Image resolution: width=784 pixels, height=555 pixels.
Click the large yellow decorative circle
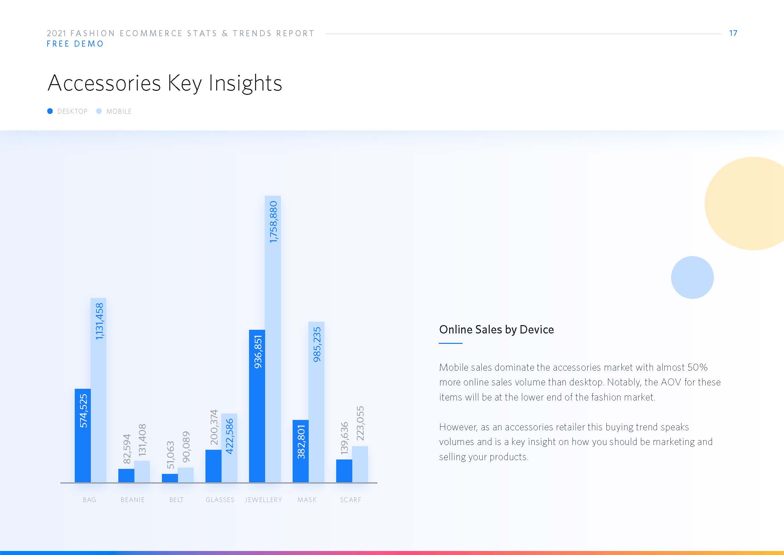(x=748, y=204)
